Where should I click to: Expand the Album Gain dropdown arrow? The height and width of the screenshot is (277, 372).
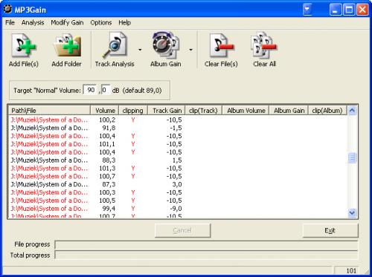(x=190, y=50)
